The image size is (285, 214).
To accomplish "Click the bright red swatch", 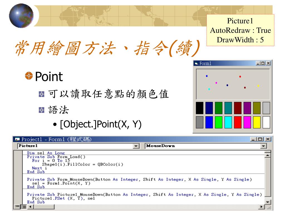I will tap(238, 123).
